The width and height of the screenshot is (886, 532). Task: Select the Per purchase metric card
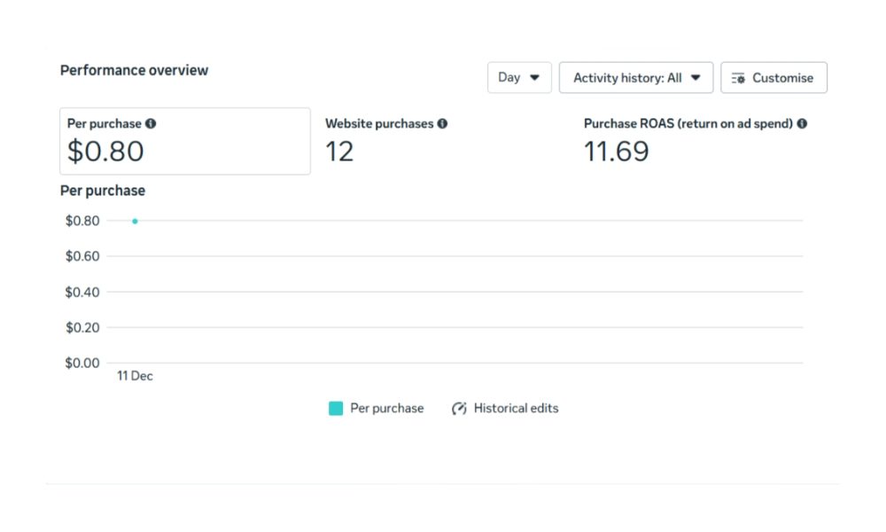click(x=184, y=142)
